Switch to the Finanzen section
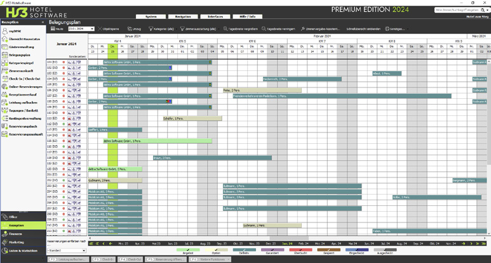491x263 pixels. [x=23, y=234]
